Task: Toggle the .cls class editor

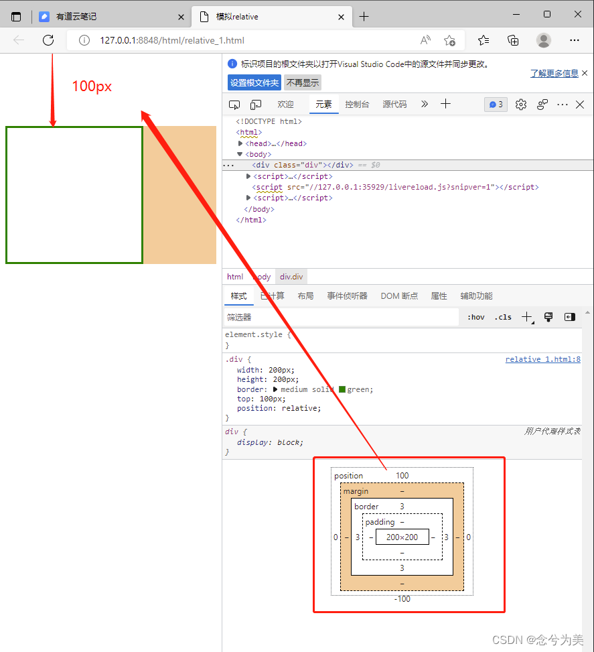Action: 503,317
